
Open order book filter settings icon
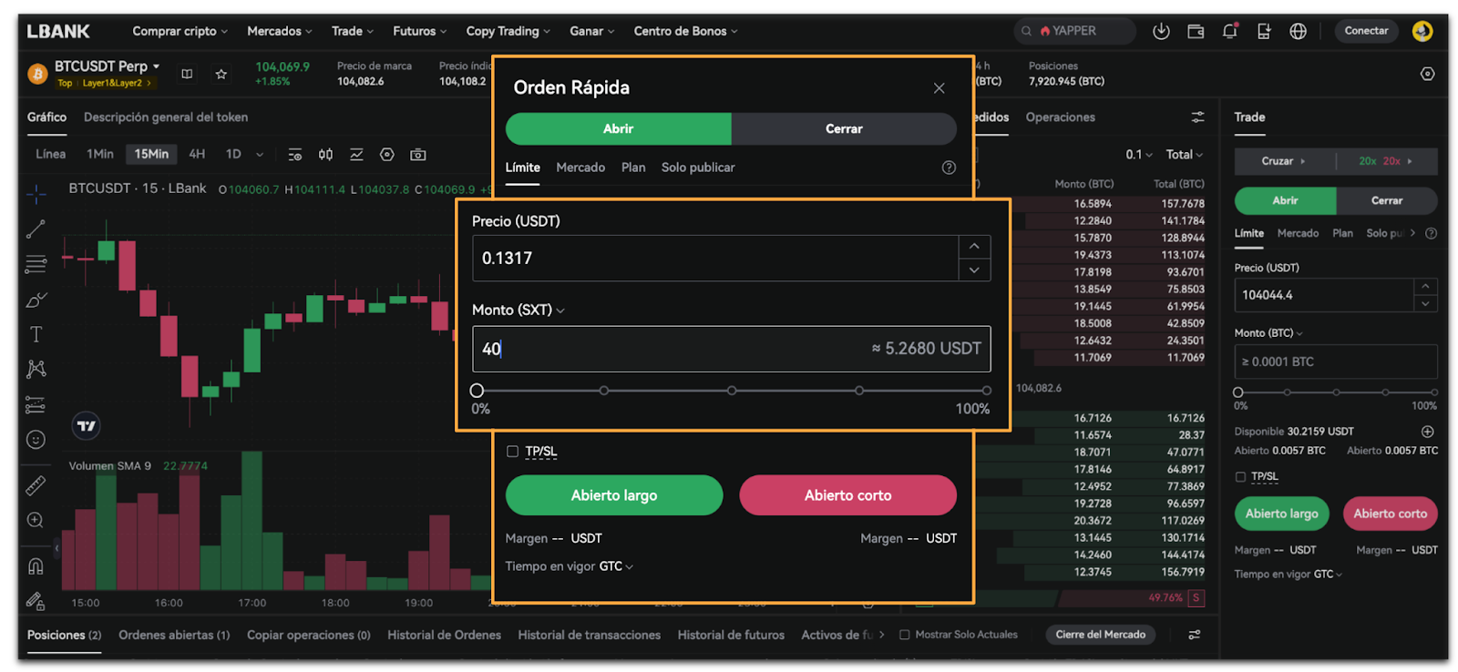coord(1197,117)
